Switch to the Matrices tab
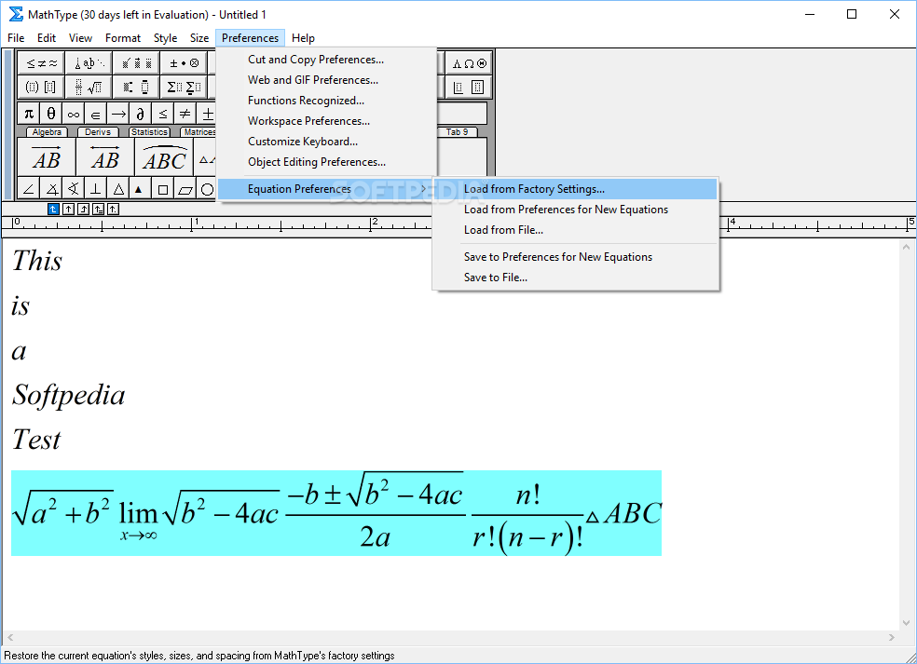 pyautogui.click(x=198, y=132)
